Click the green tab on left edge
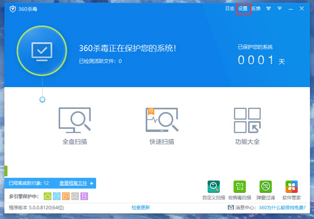The height and width of the screenshot is (219, 314). click(x=6, y=171)
